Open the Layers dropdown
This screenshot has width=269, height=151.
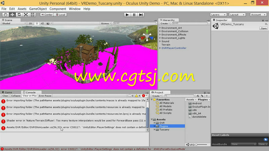[x=218, y=15]
